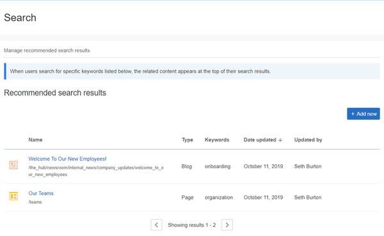
Task: Click the /teams path text
Action: click(x=35, y=202)
